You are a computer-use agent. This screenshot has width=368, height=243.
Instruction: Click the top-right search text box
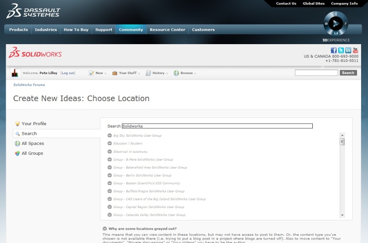pos(316,73)
